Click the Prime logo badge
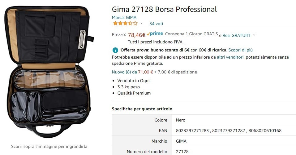Image resolution: width=296 pixels, height=155 pixels. [x=155, y=34]
